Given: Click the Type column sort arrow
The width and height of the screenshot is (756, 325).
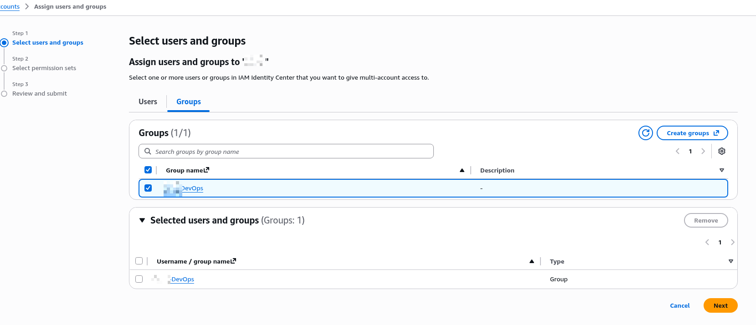Looking at the screenshot, I should point(730,261).
